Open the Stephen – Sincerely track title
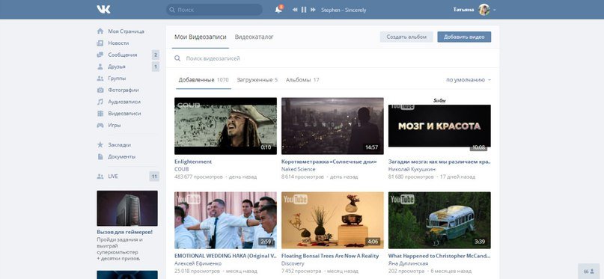Viewport: 604px width, 279px height. click(x=344, y=10)
